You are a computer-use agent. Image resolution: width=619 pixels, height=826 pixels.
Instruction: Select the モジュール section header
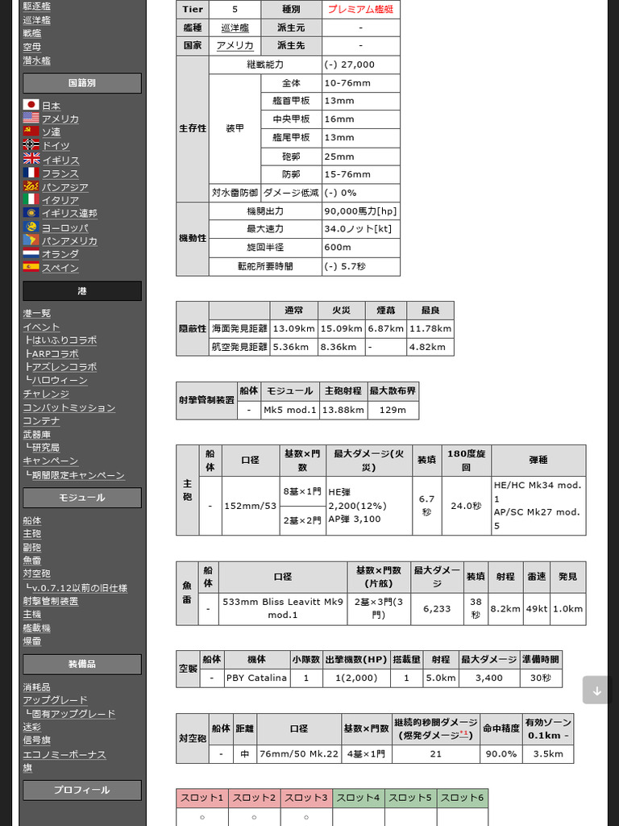point(82,498)
